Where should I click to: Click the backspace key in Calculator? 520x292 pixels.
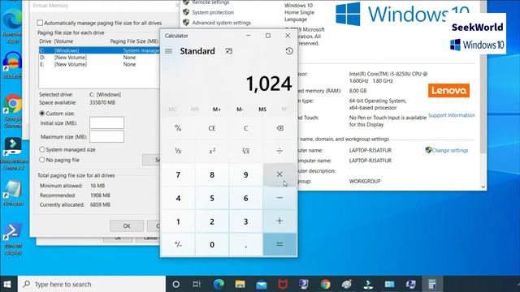click(279, 128)
